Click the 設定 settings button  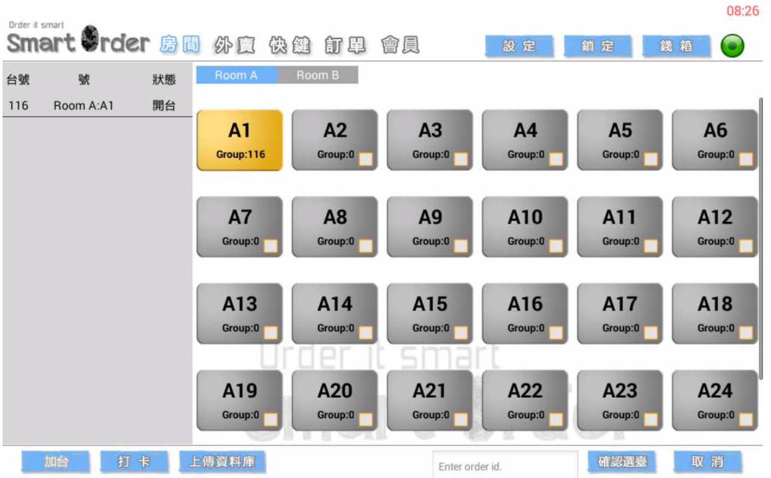tap(518, 46)
